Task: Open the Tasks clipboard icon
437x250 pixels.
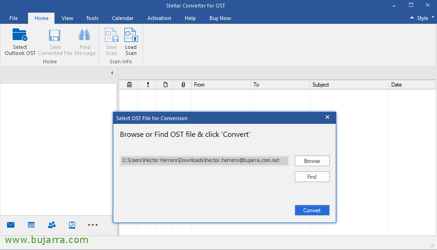Action: point(72,225)
